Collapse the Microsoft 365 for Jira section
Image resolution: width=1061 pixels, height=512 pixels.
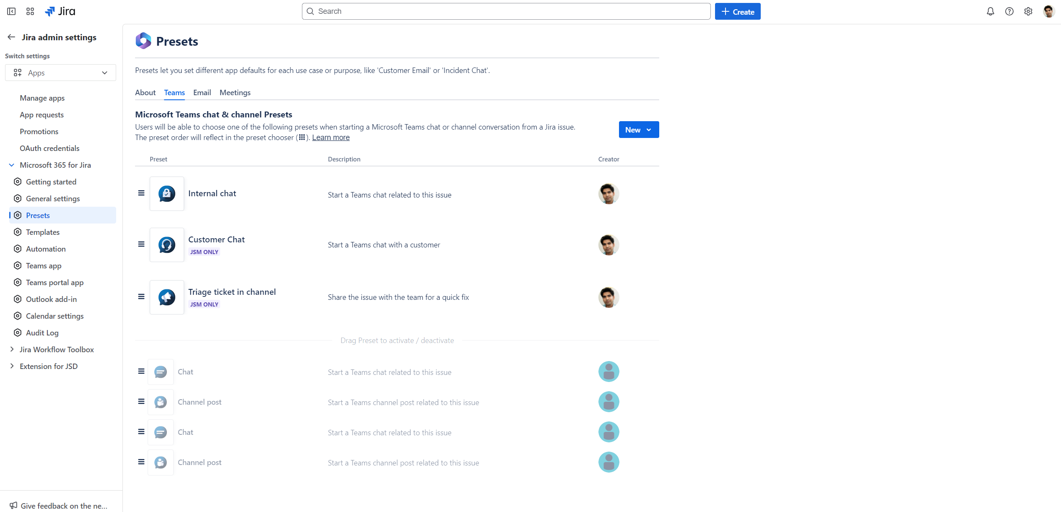(x=12, y=165)
